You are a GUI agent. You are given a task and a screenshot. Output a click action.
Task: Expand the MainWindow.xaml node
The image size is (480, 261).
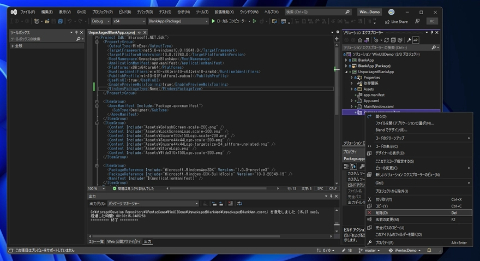(351, 106)
